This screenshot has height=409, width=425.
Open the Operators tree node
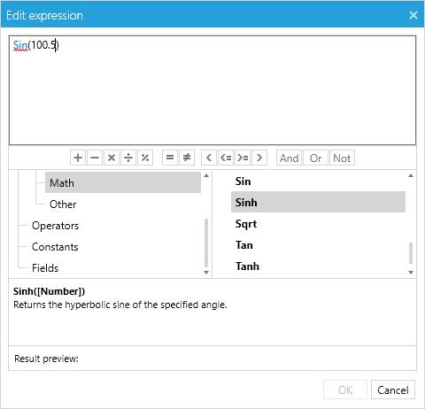[x=55, y=226]
